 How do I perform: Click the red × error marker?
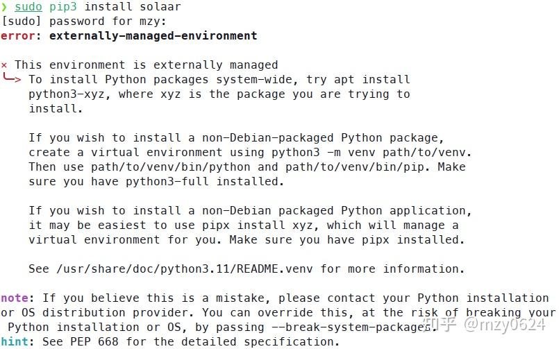[4, 65]
